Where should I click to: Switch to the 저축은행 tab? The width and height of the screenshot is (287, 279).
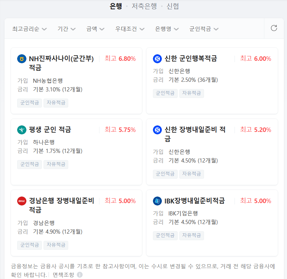[144, 6]
